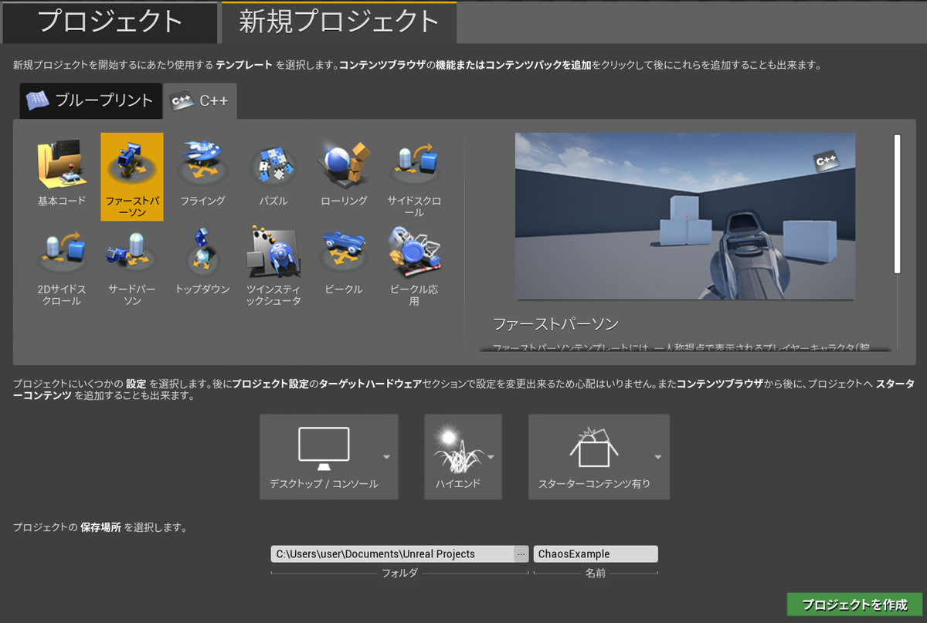Browse folder with the ... button
The height and width of the screenshot is (623, 927).
pos(521,554)
